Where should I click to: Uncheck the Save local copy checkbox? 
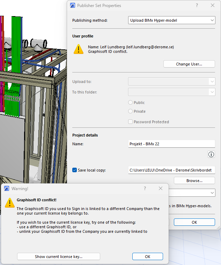[x=75, y=170]
